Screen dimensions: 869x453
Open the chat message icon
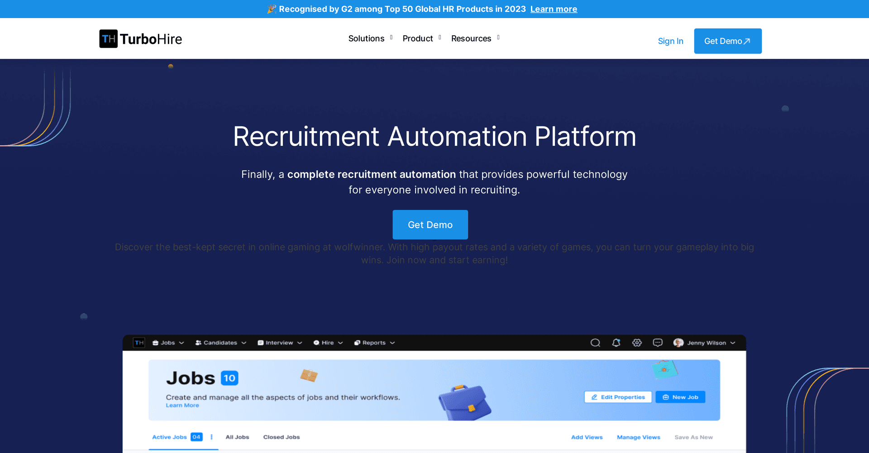658,343
